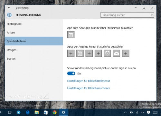Open the network Wi-Fi tray icon
The image size is (161, 116).
tap(137, 112)
